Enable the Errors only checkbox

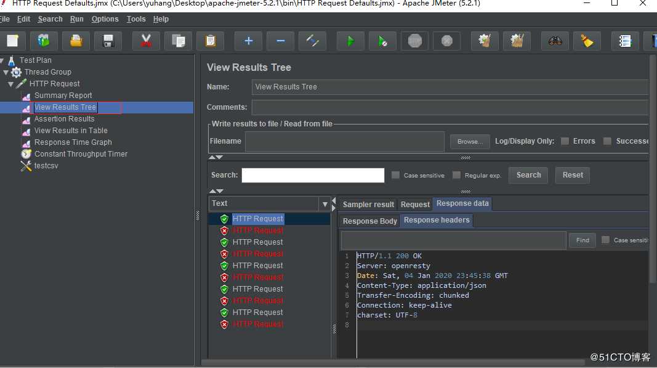(565, 141)
